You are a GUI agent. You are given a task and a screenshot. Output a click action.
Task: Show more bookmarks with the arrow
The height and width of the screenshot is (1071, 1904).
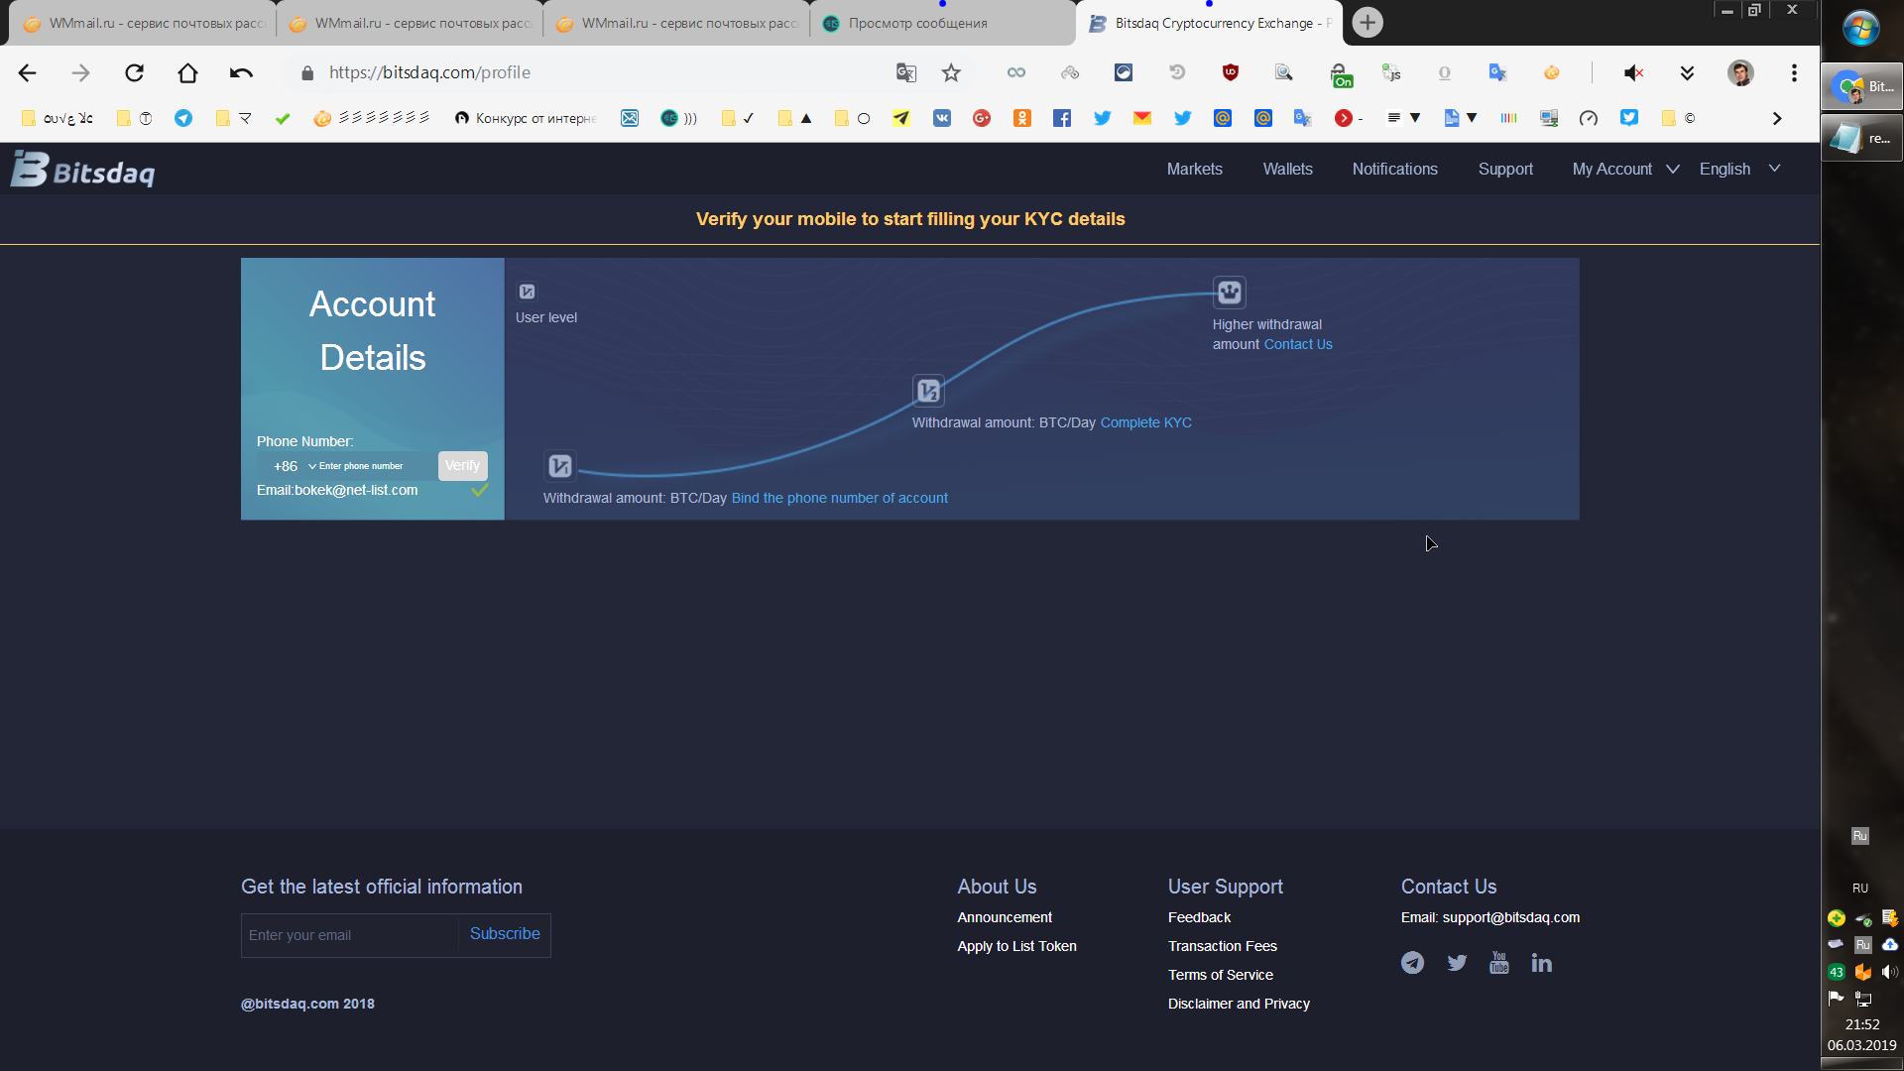pos(1777,118)
